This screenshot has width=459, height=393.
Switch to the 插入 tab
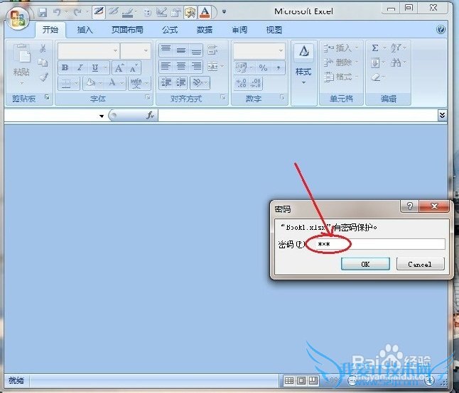click(x=85, y=30)
